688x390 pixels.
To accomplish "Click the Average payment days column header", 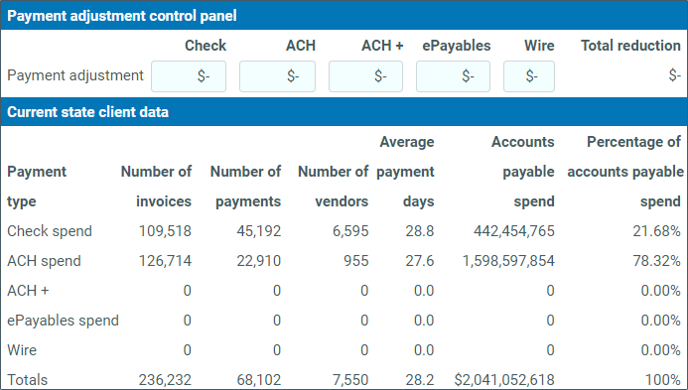I will coord(405,172).
